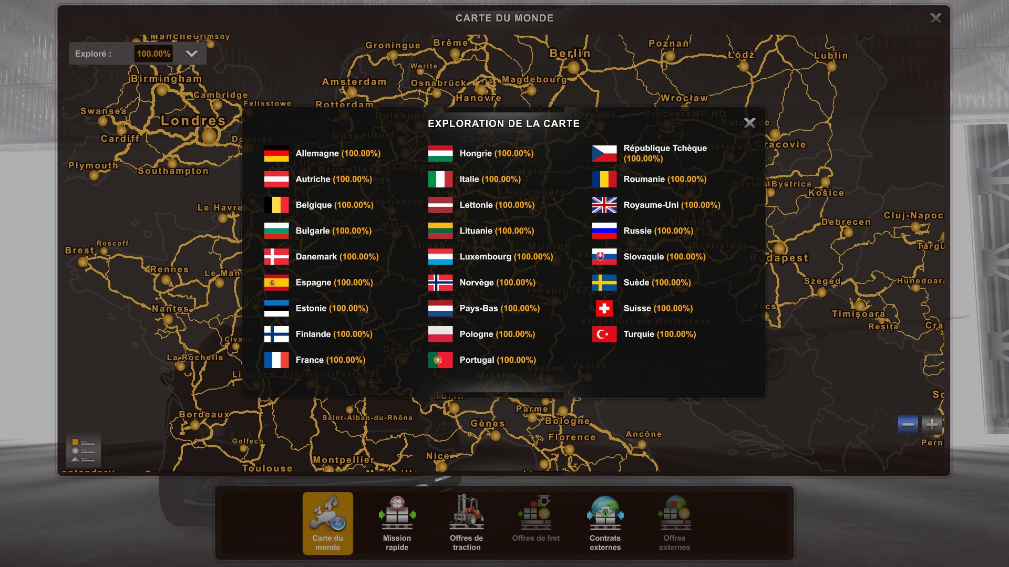Click the Estonie flag icon
Viewport: 1009px width, 567px height.
pyautogui.click(x=276, y=308)
